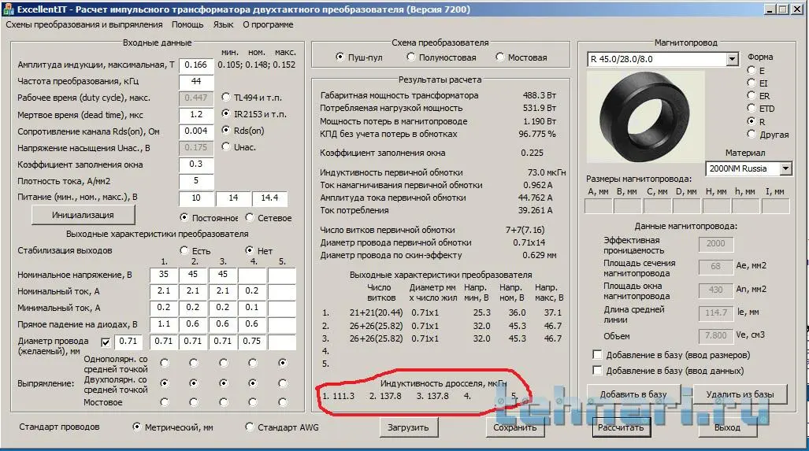Select Двухполярн. rectification for output 2
This screenshot has width=809, height=451.
(194, 383)
